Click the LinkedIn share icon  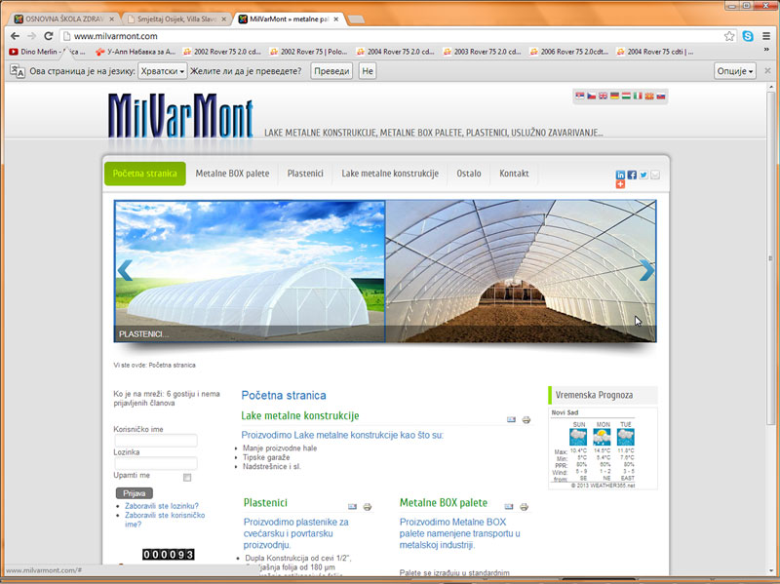(x=621, y=175)
